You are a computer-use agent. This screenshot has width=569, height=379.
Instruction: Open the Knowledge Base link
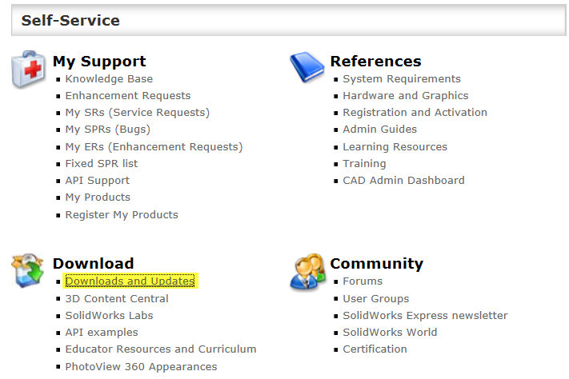click(109, 78)
